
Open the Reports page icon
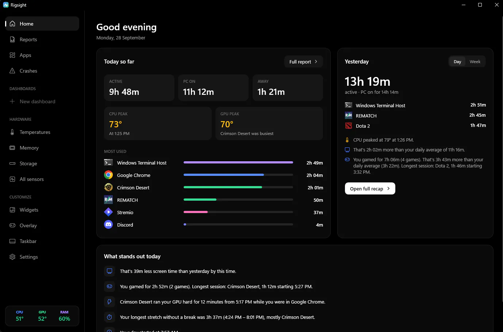pyautogui.click(x=12, y=39)
